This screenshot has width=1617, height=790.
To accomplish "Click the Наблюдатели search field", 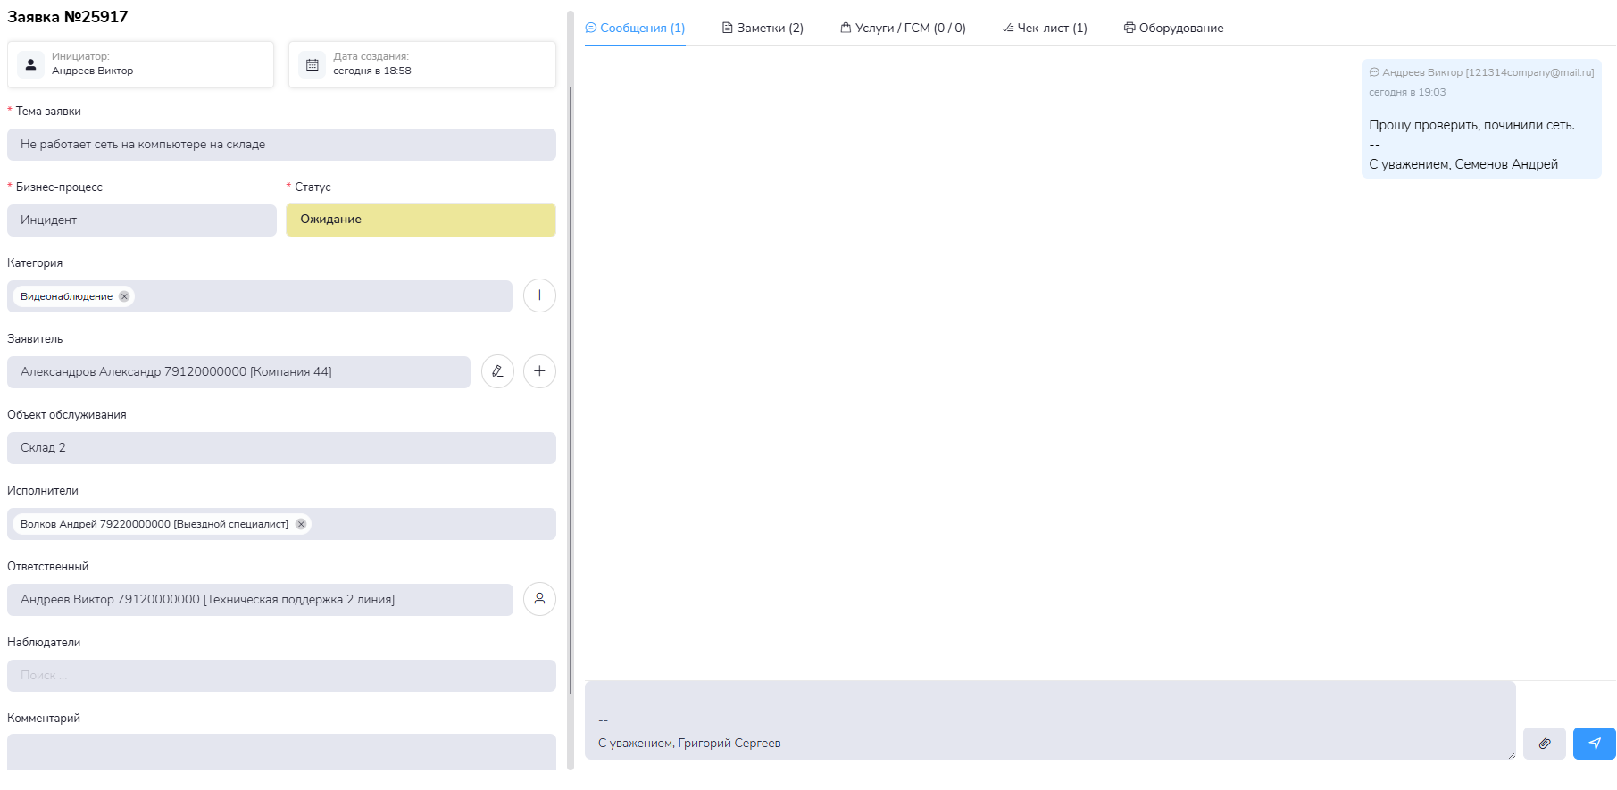I will pyautogui.click(x=281, y=676).
